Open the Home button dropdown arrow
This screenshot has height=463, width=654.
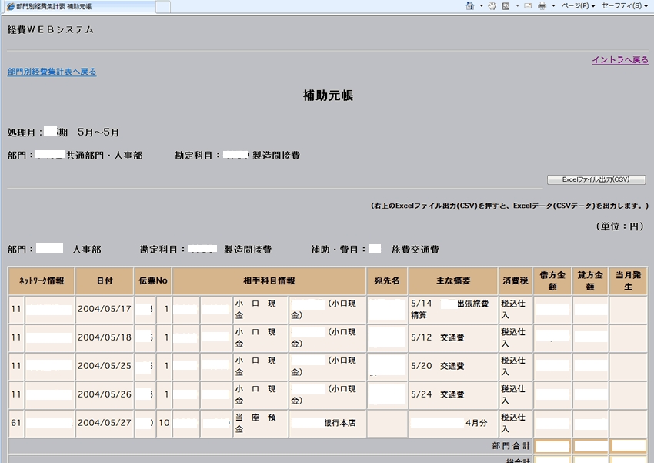[481, 6]
